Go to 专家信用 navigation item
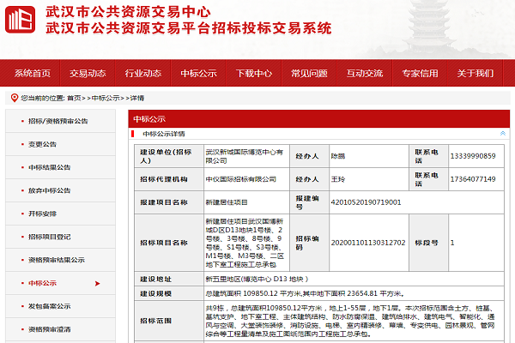 (x=420, y=73)
